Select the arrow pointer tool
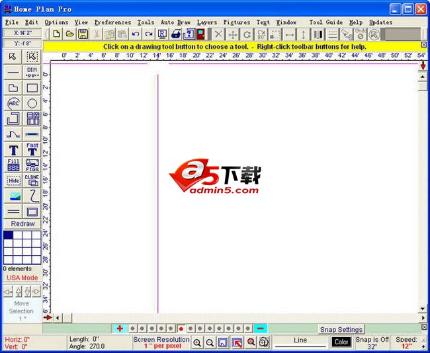This screenshot has height=353, width=430. pos(13,57)
